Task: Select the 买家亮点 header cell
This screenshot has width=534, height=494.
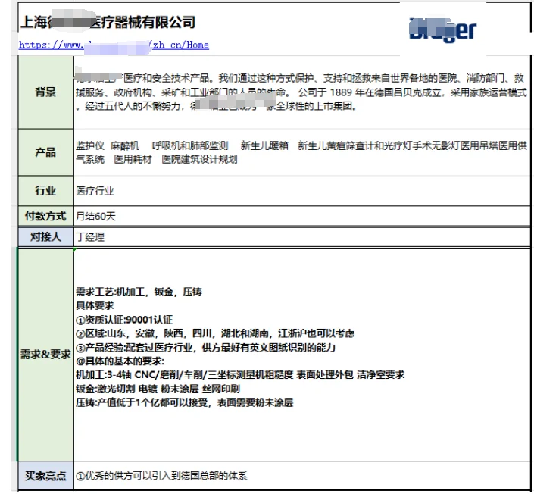Action: point(45,476)
